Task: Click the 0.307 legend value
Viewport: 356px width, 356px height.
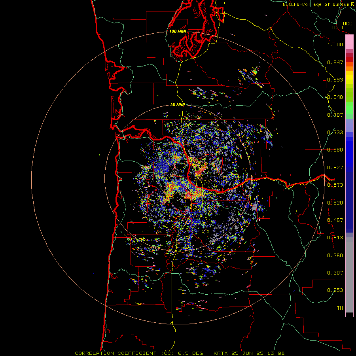Action: click(x=335, y=273)
